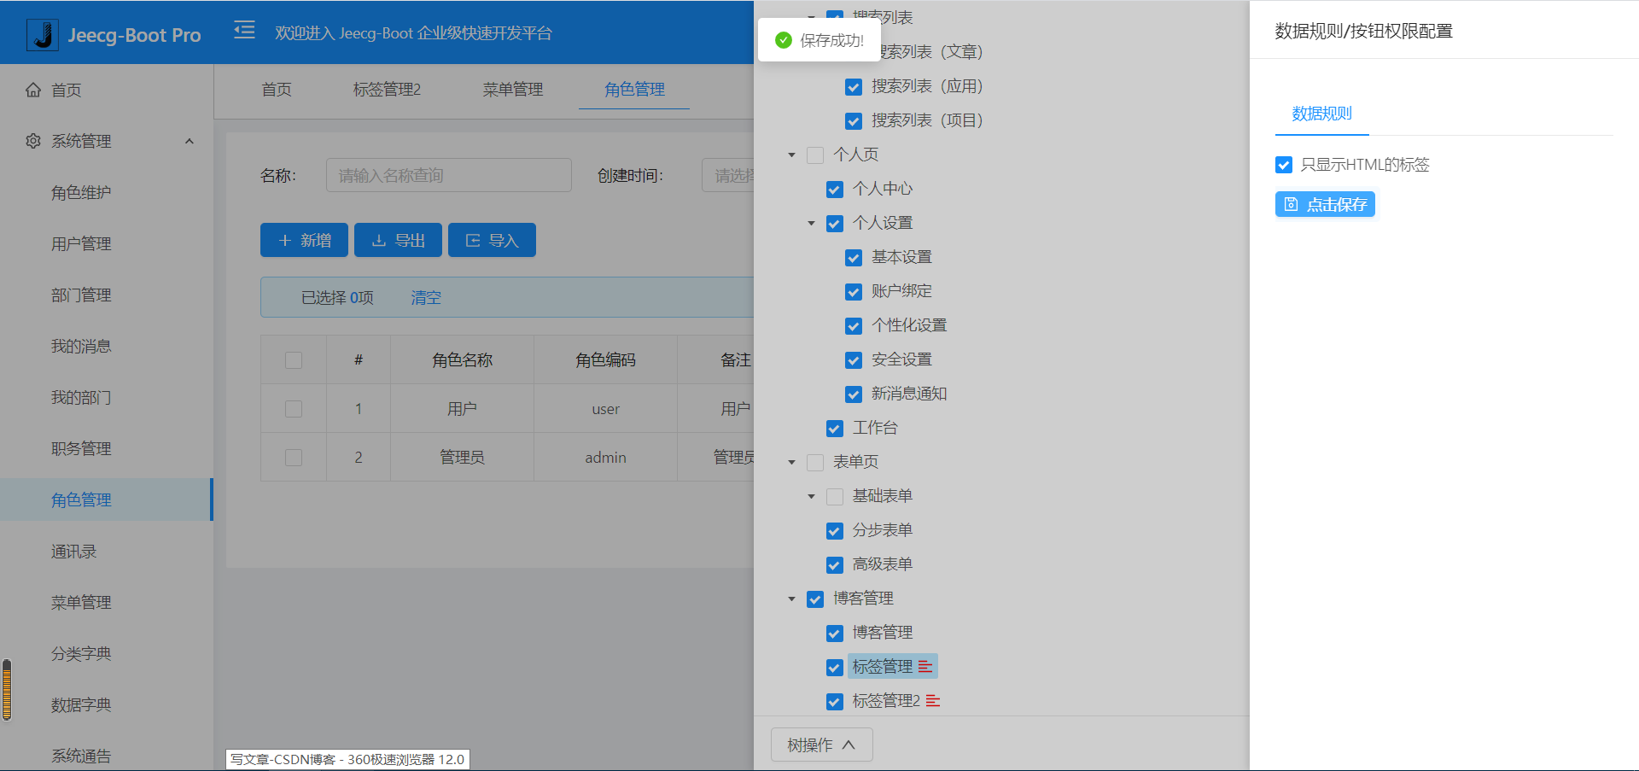
Task: Uncheck the 工作台 permission checkbox
Action: pyautogui.click(x=835, y=429)
